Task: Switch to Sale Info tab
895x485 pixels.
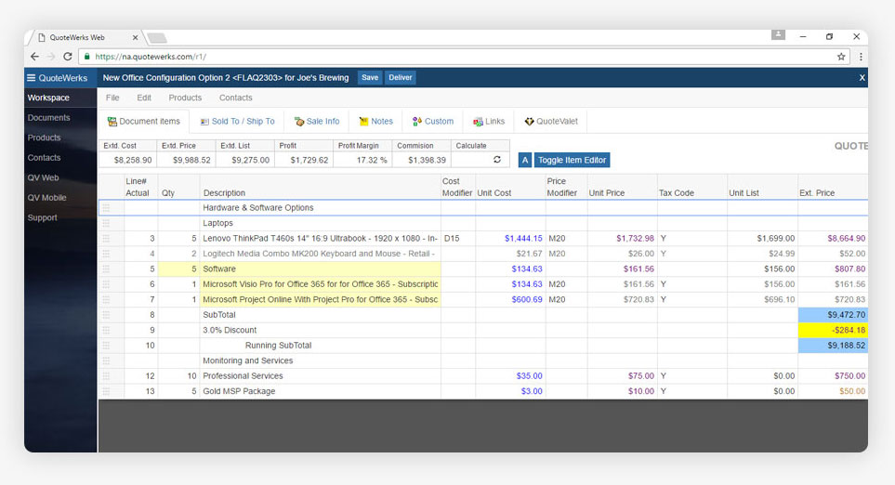Action: 317,122
